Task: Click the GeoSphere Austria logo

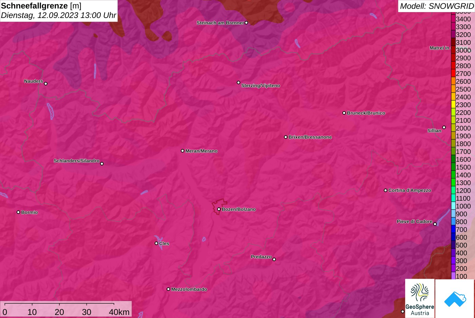Action: (420, 299)
